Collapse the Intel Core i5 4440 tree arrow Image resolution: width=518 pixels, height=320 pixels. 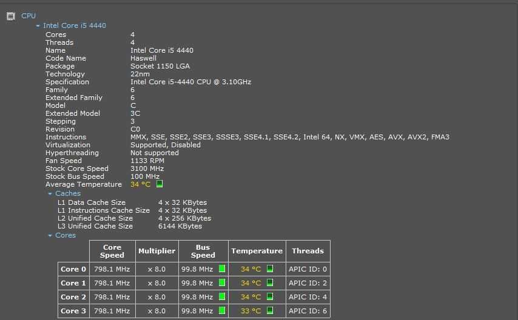click(38, 26)
